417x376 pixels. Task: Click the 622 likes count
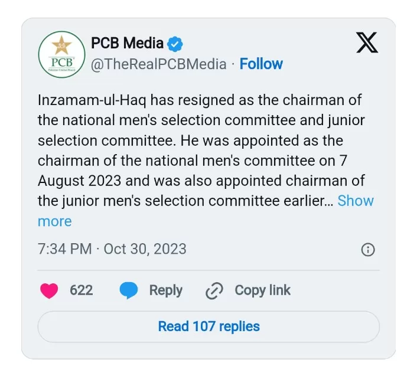[x=81, y=290]
